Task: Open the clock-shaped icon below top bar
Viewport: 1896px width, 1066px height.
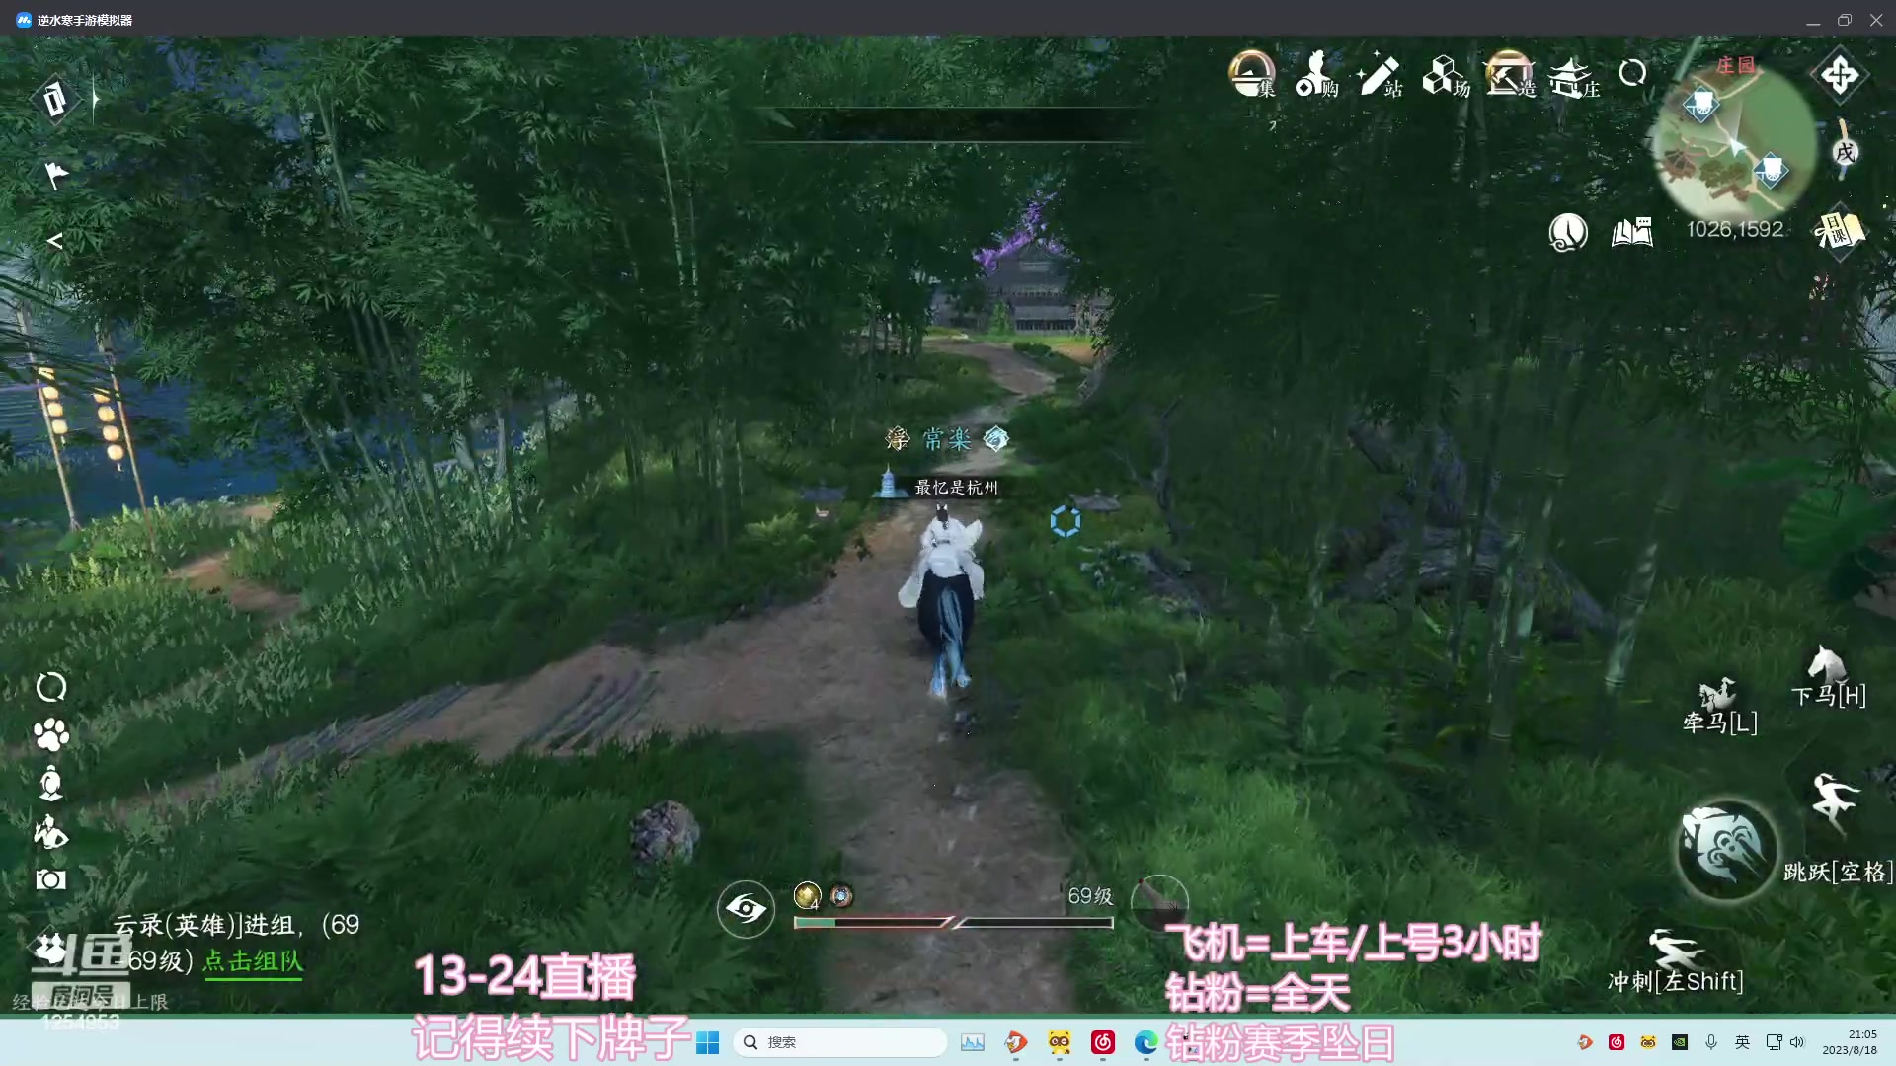Action: point(1568,232)
